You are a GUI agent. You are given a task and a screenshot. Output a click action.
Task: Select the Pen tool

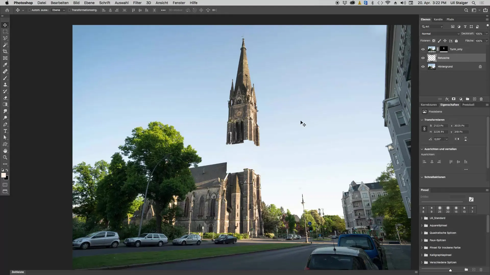(5, 124)
